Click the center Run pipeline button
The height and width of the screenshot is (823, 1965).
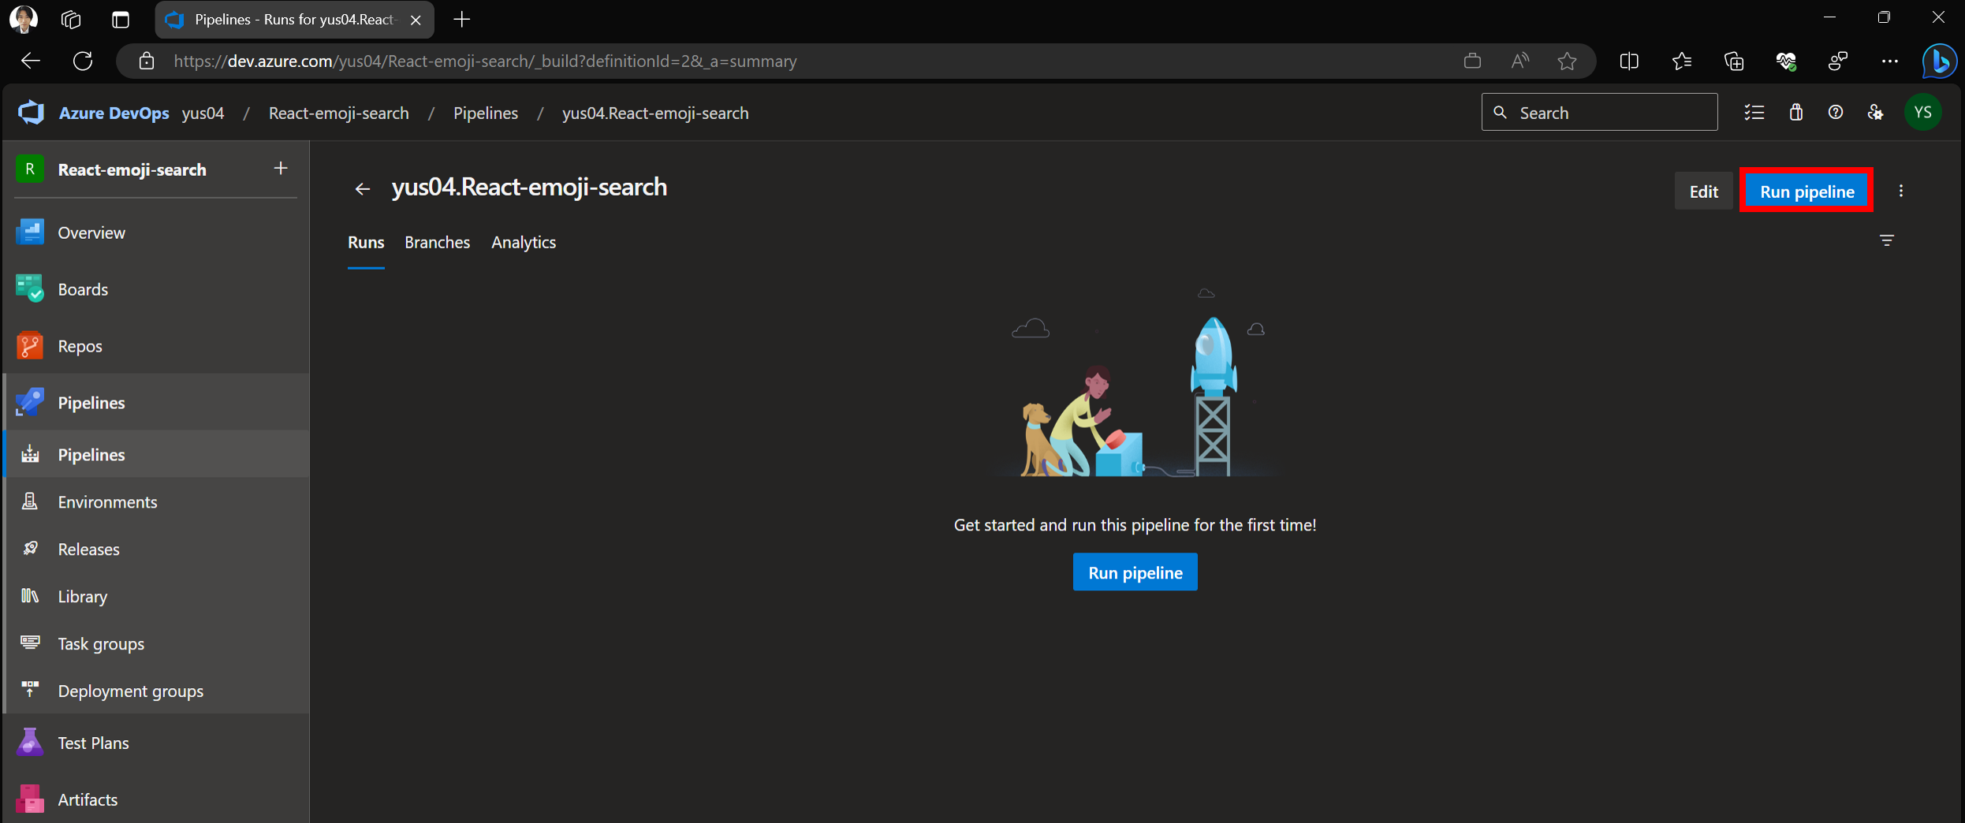coord(1135,572)
